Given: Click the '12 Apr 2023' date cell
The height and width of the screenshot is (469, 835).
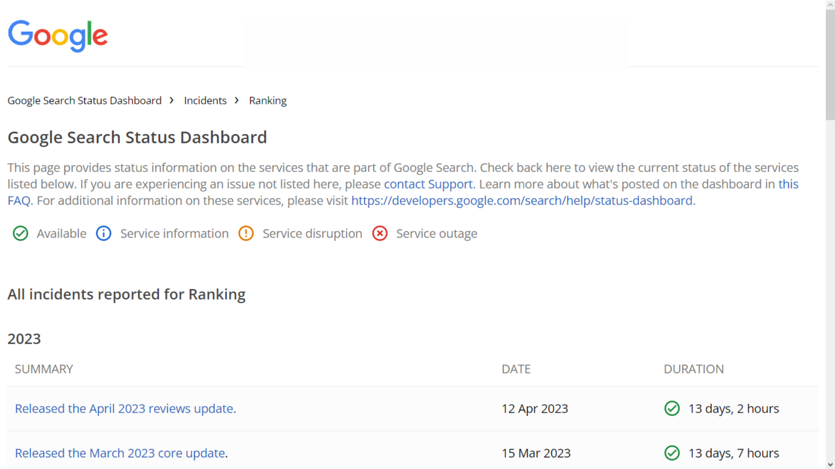Looking at the screenshot, I should pos(535,409).
